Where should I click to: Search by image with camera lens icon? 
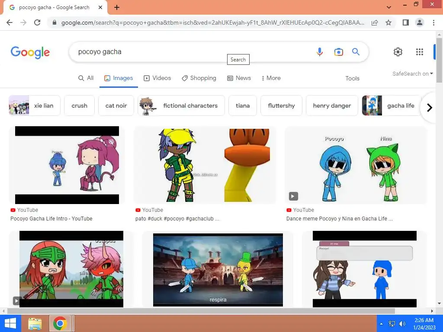pyautogui.click(x=338, y=52)
